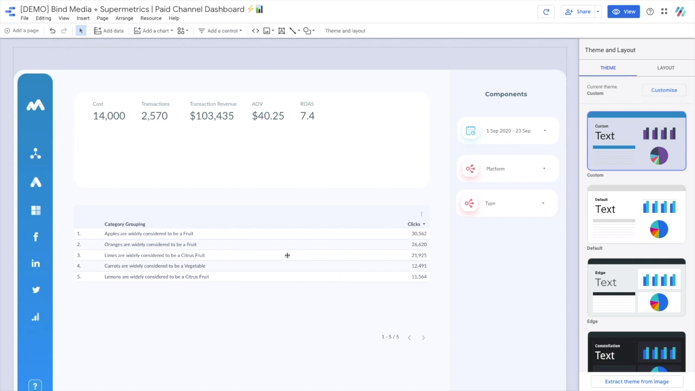Image resolution: width=695 pixels, height=391 pixels.
Task: Select the Edge theme thumbnail
Action: pos(636,287)
